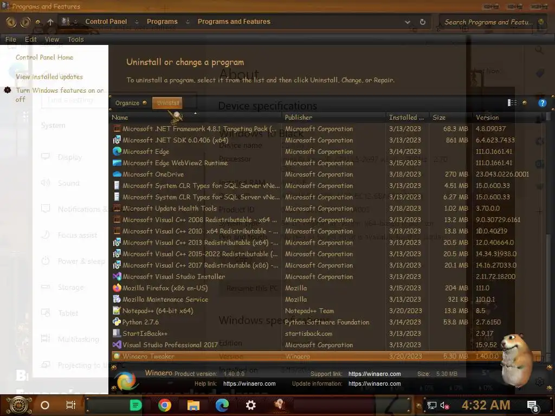Select the Edge WebView2 Runtime icon
555x416 pixels.
tap(117, 162)
